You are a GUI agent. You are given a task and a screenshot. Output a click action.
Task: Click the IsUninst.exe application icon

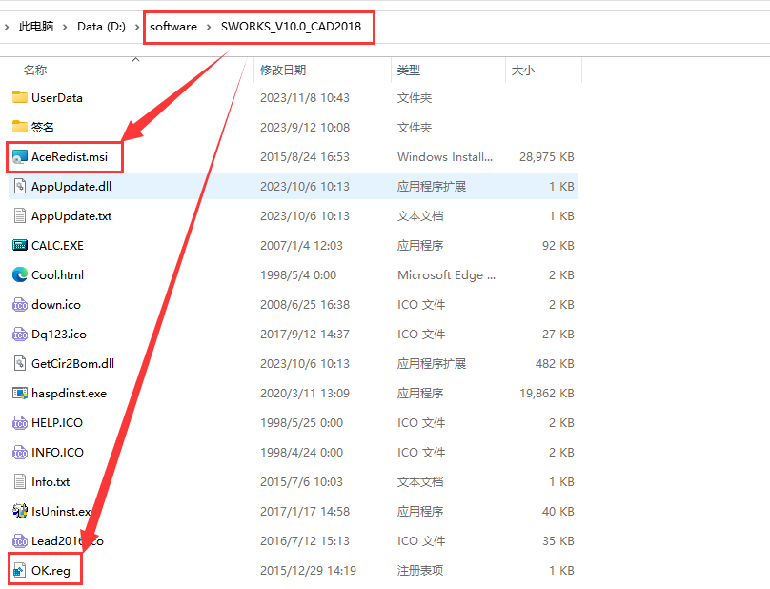click(x=20, y=512)
